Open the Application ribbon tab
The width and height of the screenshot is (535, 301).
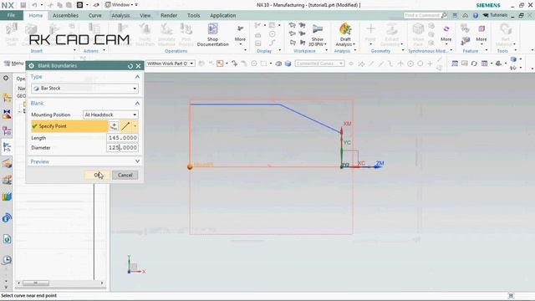pos(223,15)
